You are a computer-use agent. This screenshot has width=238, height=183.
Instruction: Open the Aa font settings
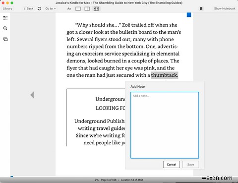point(69,8)
